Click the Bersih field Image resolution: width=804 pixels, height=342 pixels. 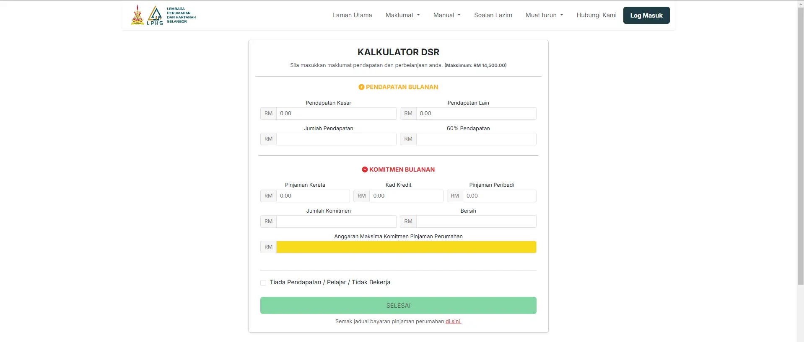coord(476,221)
